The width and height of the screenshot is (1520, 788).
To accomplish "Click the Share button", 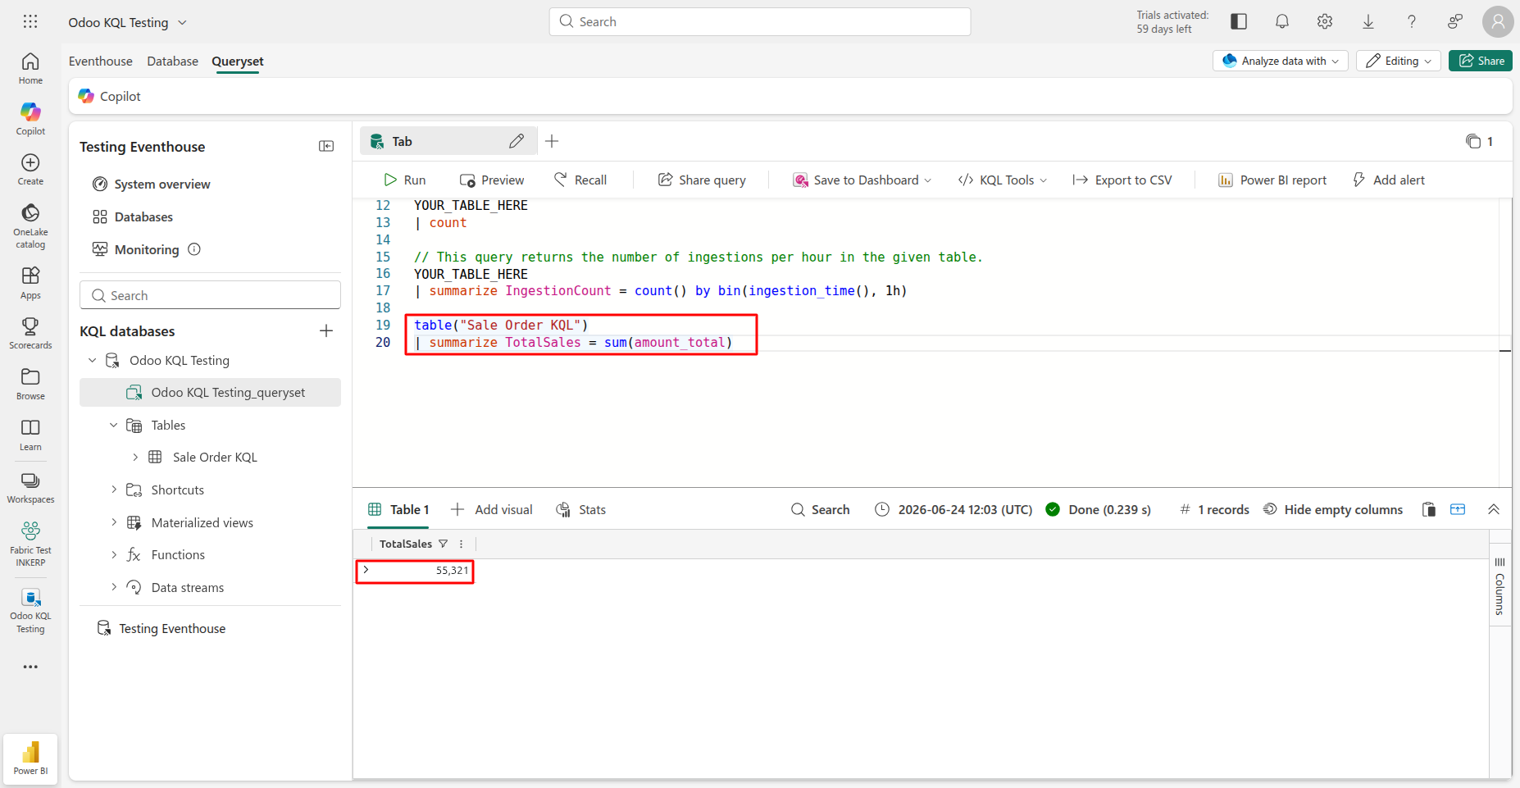I will (1481, 61).
